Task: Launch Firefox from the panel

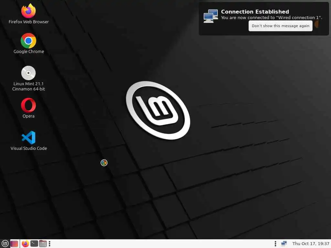Action: click(25, 243)
